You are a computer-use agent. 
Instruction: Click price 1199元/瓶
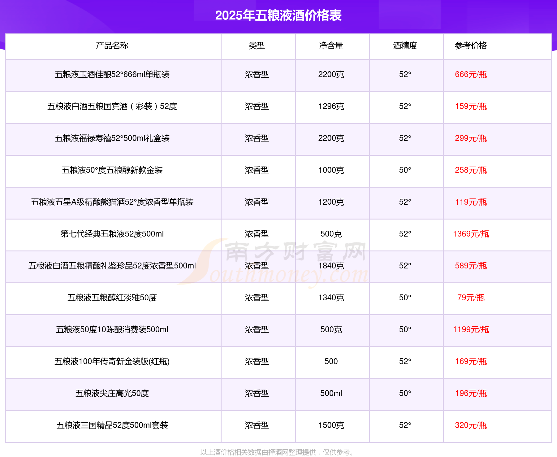471,329
